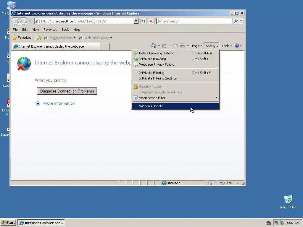Select the Read Mail icon

point(175,46)
